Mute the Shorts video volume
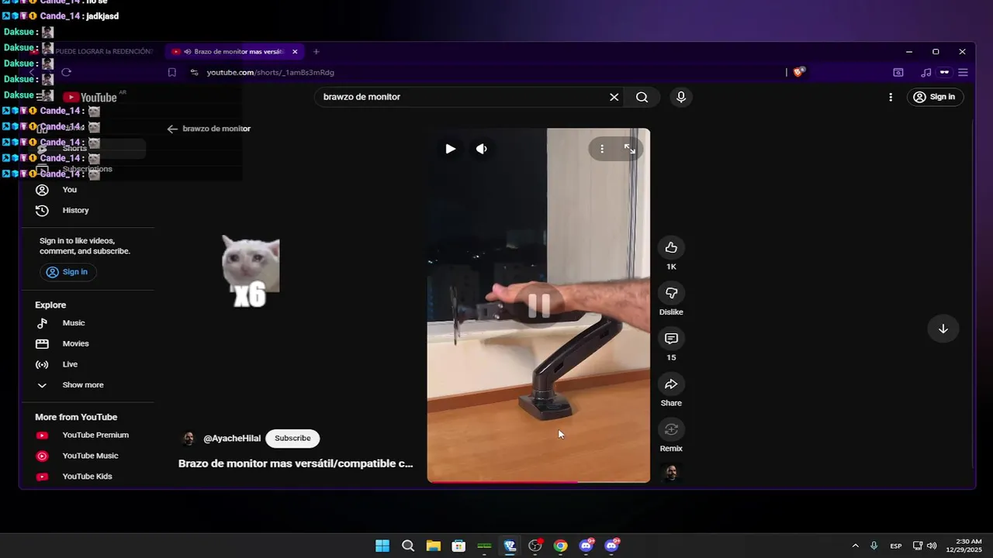The image size is (993, 558). tap(482, 149)
